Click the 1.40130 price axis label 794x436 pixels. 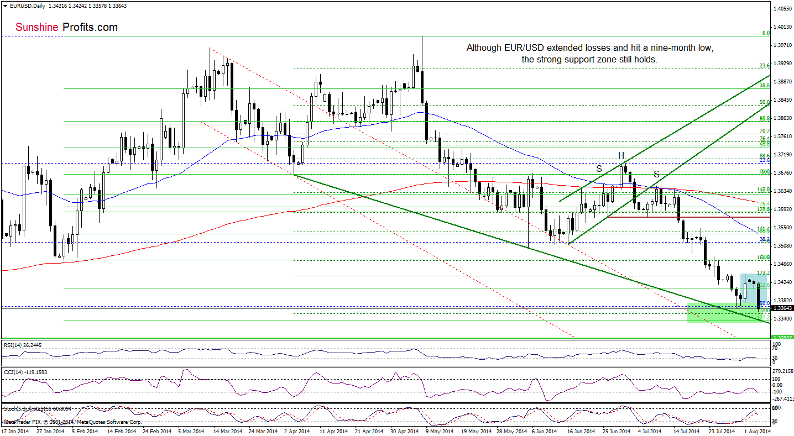click(783, 27)
